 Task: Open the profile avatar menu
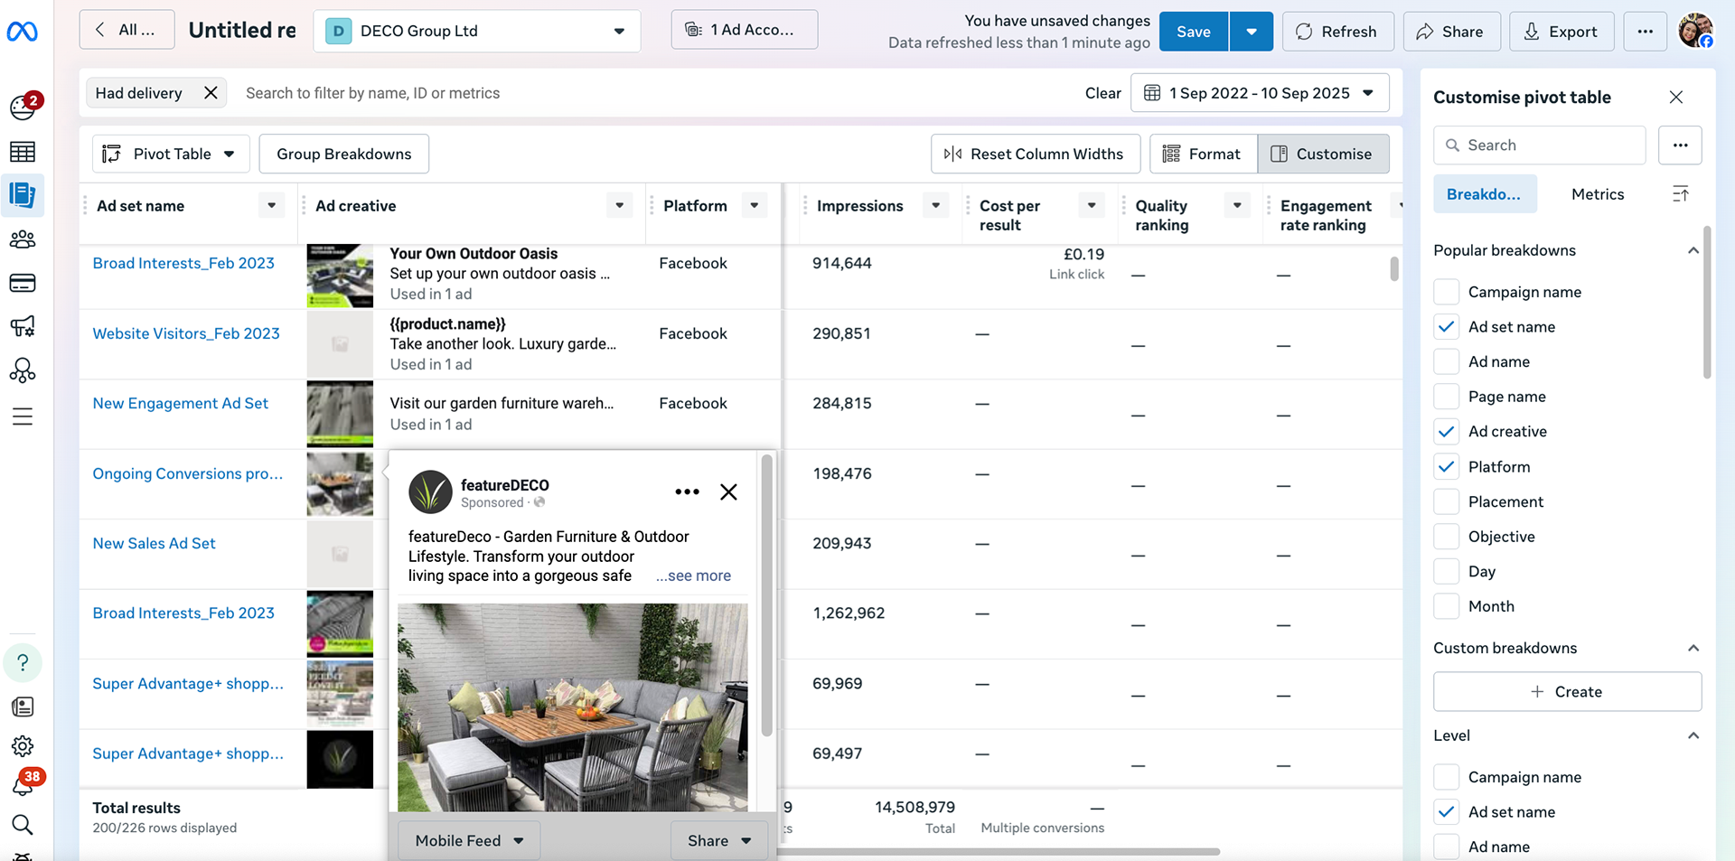[x=1695, y=31]
